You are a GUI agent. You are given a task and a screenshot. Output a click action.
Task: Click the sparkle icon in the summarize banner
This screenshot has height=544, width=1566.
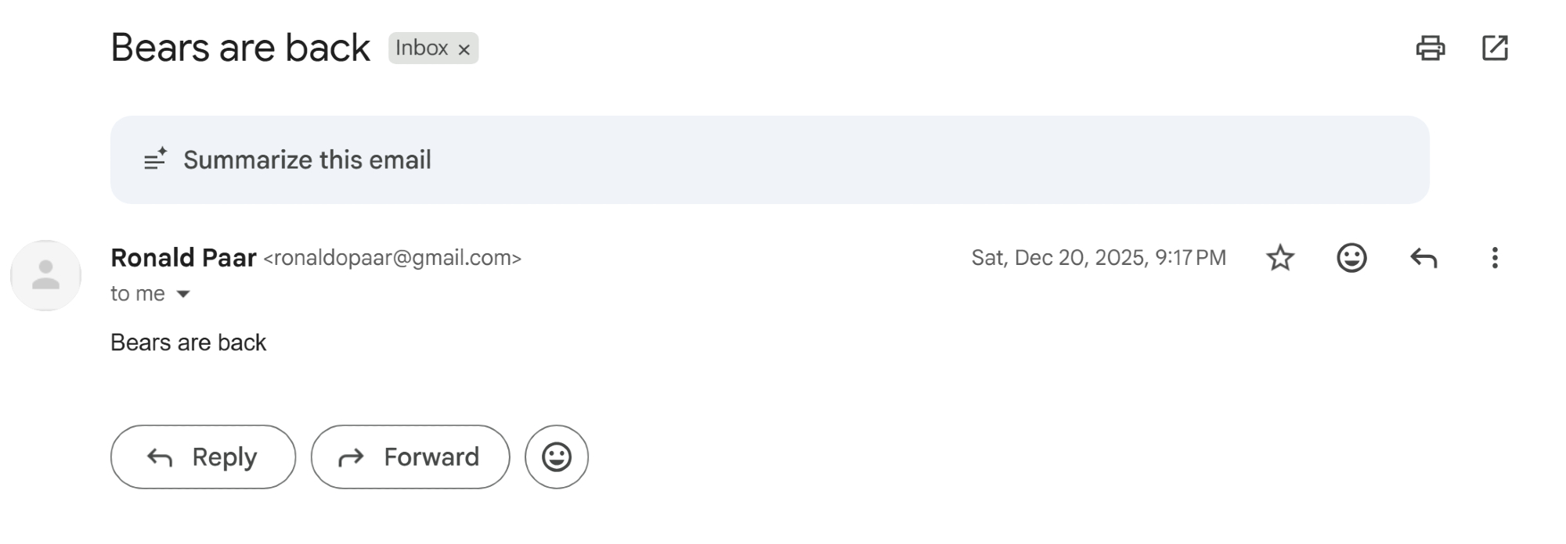coord(155,159)
